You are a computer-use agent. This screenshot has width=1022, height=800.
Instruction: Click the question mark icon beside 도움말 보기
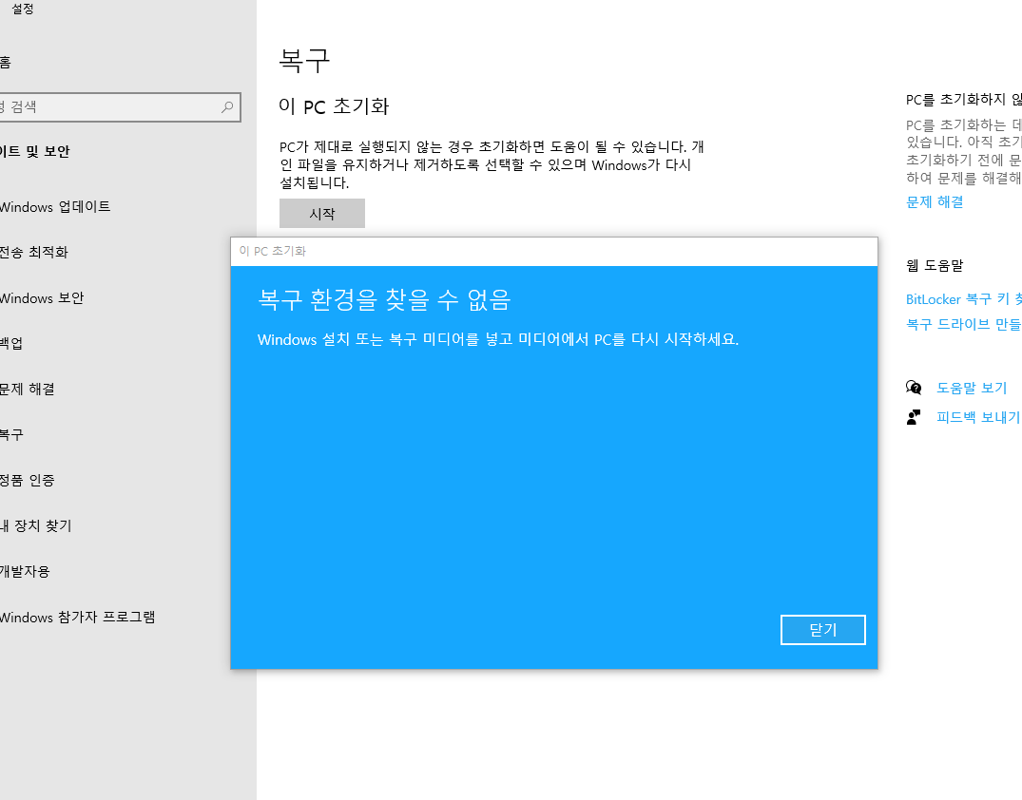click(914, 388)
